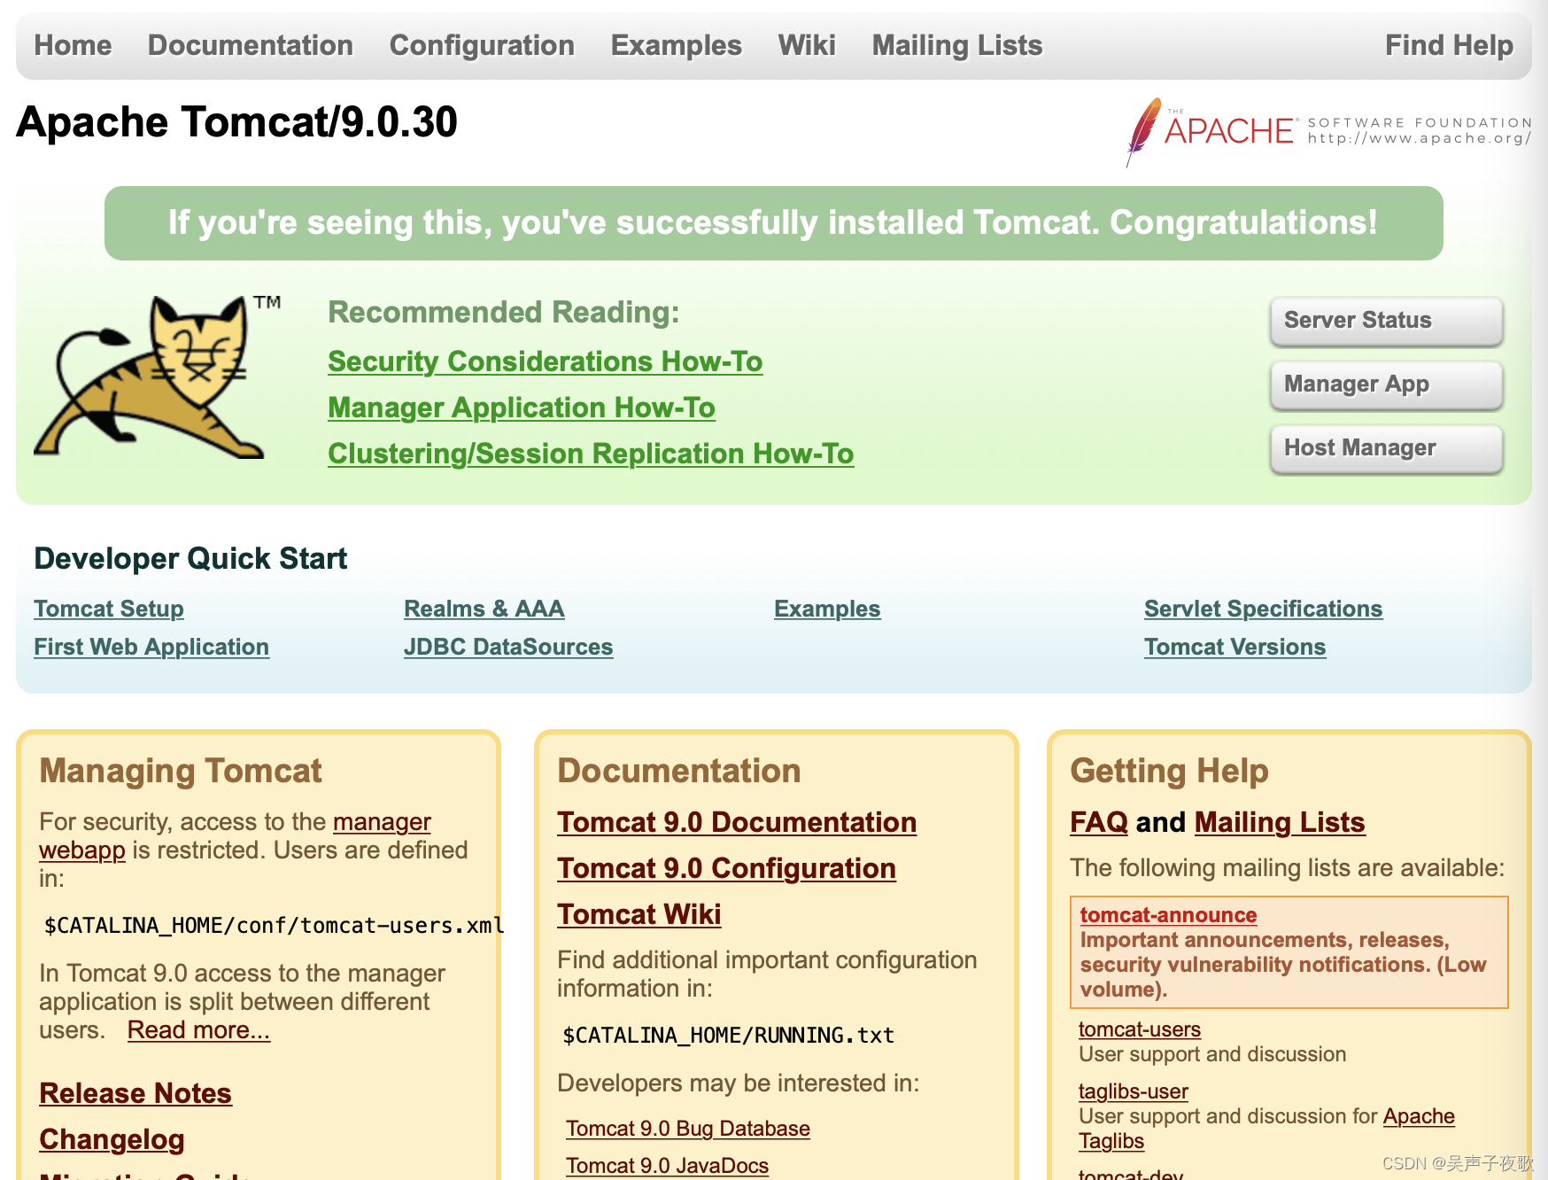Open the taglibs-user mailing list link

pos(1134,1091)
